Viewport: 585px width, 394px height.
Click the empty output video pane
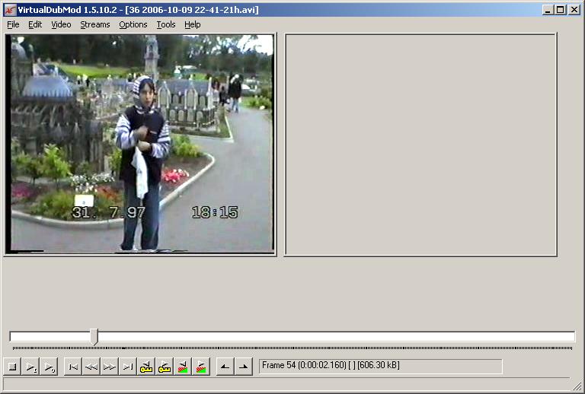coord(420,145)
